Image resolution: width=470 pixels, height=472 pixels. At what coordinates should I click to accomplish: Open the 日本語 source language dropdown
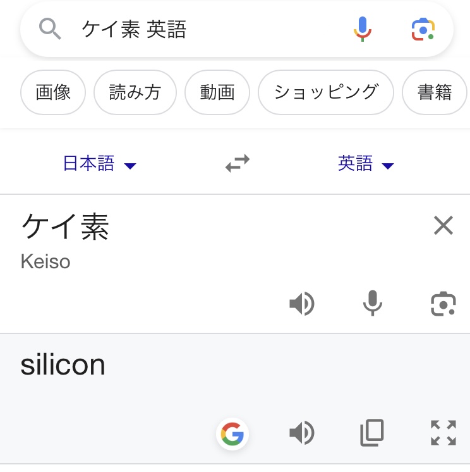point(99,165)
